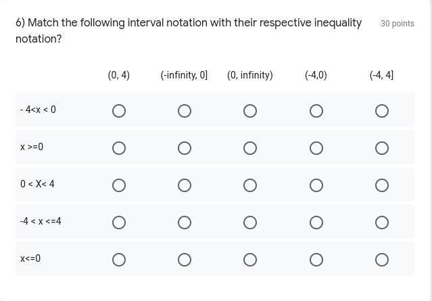Select (-4, 4] for row -4 < x <=4

pyautogui.click(x=382, y=223)
